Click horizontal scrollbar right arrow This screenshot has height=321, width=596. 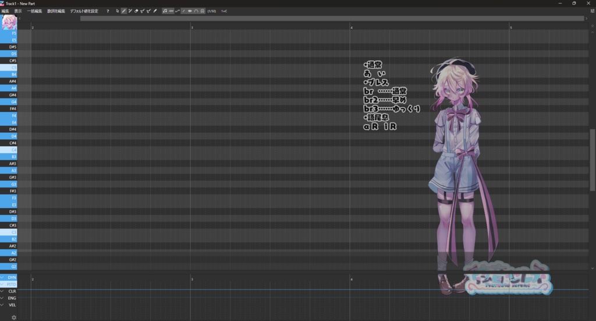(586, 18)
